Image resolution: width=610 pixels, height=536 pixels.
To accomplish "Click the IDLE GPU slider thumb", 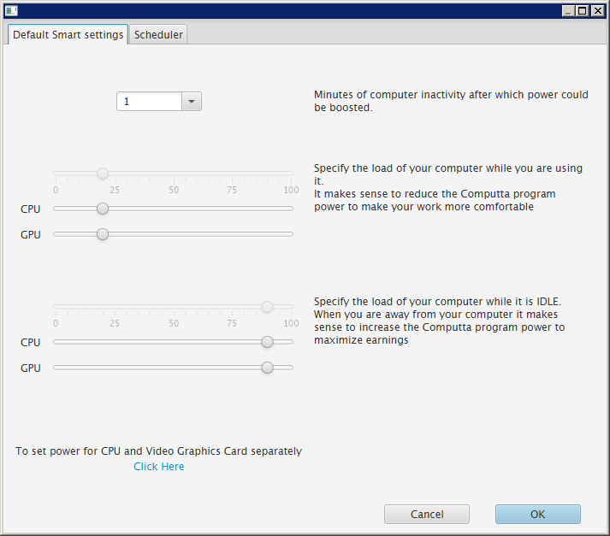I will pyautogui.click(x=267, y=368).
